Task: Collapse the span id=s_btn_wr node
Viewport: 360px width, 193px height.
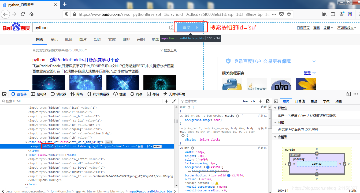Action: point(26,142)
